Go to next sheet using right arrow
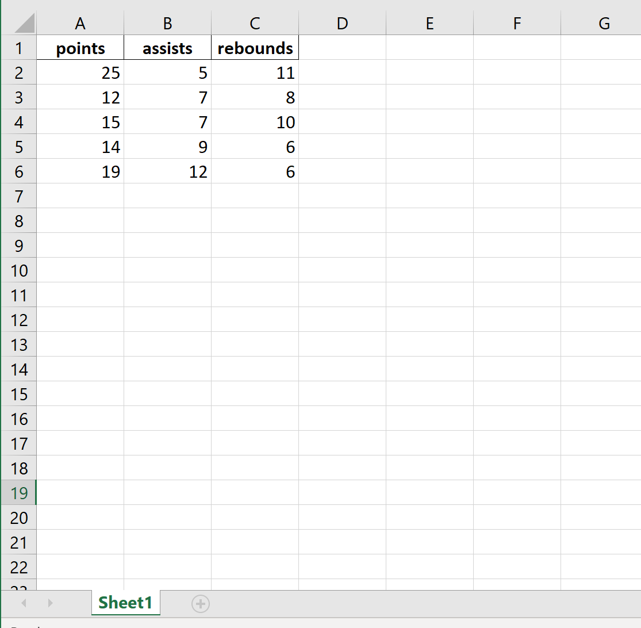Image resolution: width=641 pixels, height=628 pixels. [50, 603]
